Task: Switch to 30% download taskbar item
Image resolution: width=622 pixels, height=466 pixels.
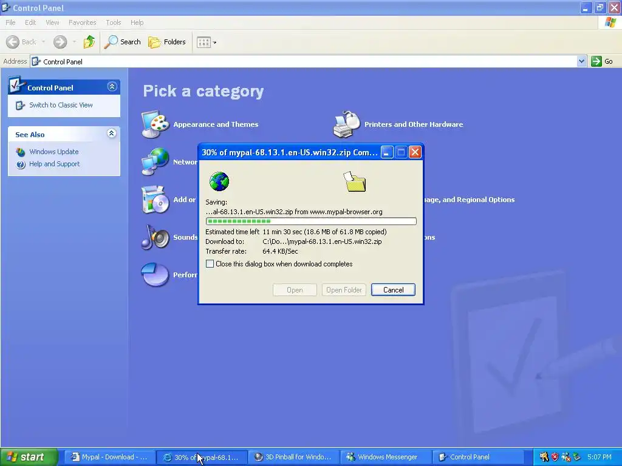Action: click(202, 457)
